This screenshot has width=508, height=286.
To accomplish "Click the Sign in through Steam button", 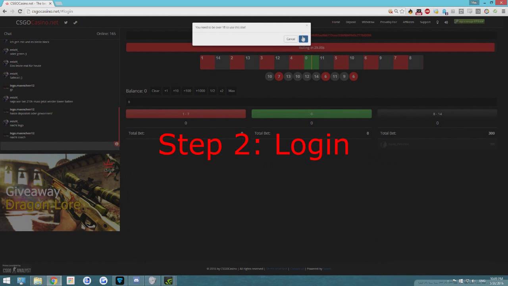I will click(470, 21).
